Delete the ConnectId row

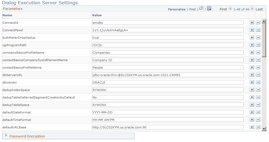pos(258,22)
